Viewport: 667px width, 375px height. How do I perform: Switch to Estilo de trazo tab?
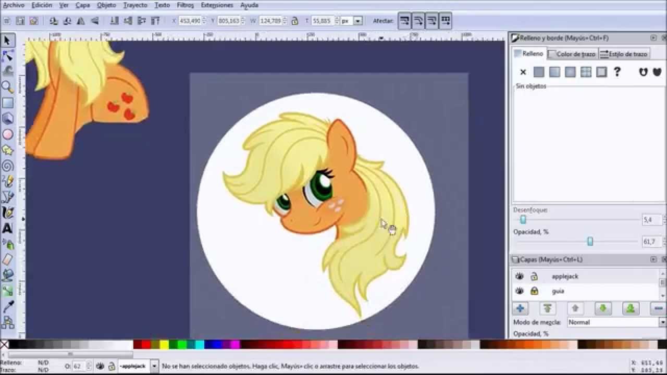tap(624, 54)
